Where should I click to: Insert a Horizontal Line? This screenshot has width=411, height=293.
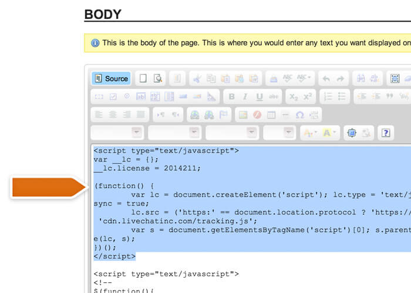click(285, 114)
